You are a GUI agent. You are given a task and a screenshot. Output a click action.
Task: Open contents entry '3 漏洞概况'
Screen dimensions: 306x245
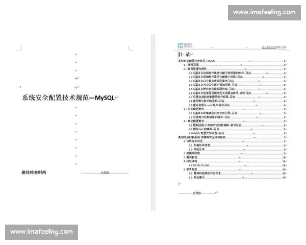pos(235,157)
